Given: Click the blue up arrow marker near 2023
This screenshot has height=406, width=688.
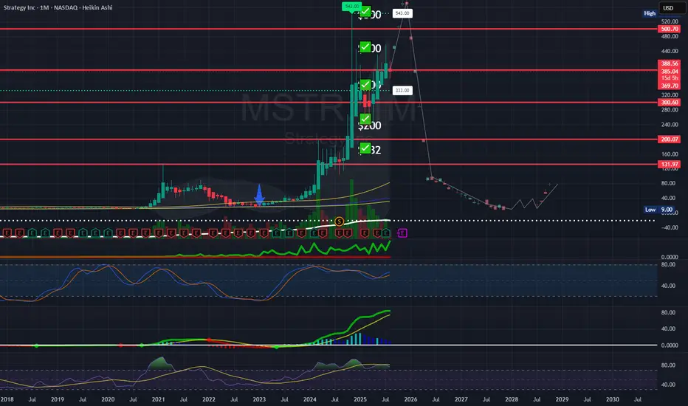Looking at the screenshot, I should [259, 194].
